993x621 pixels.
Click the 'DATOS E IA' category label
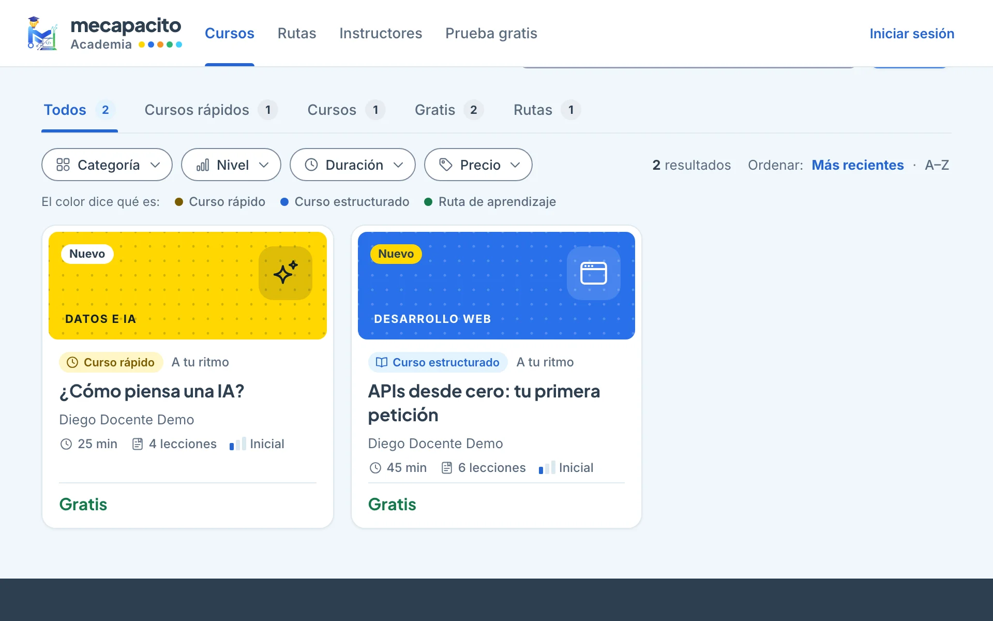[x=101, y=319]
